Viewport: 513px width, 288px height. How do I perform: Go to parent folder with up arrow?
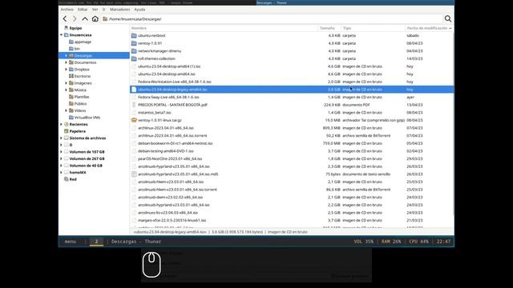(x=85, y=19)
